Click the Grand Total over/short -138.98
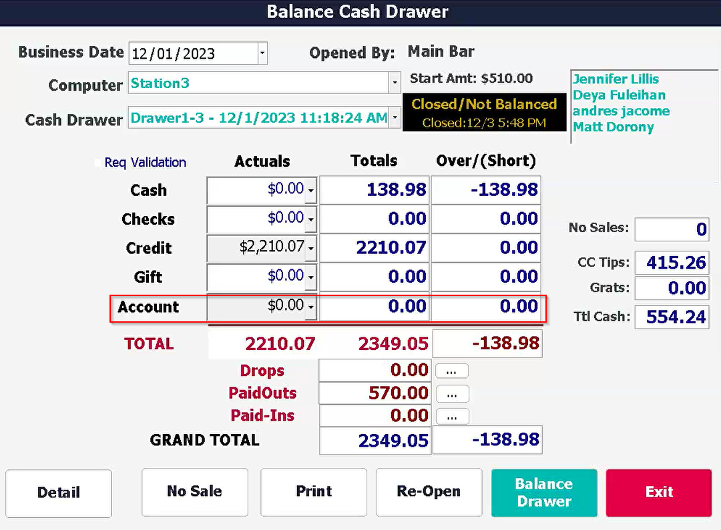721x530 pixels. 487,440
